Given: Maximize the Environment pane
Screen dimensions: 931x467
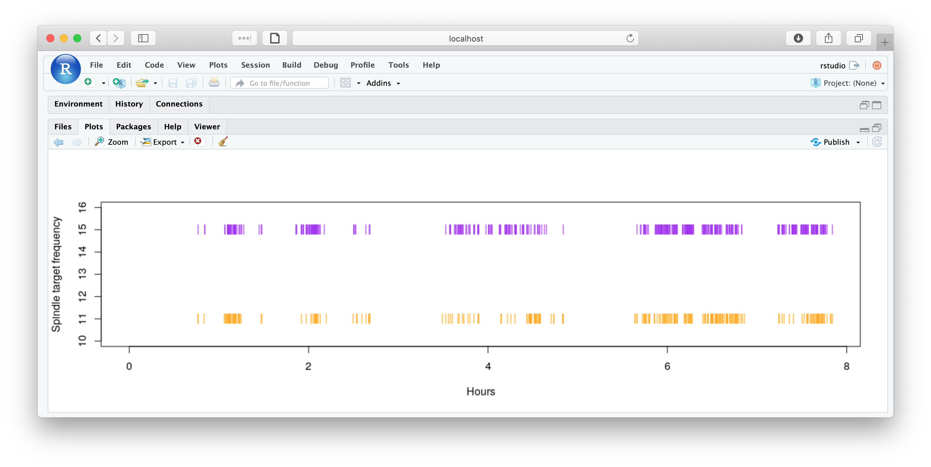Looking at the screenshot, I should point(877,105).
